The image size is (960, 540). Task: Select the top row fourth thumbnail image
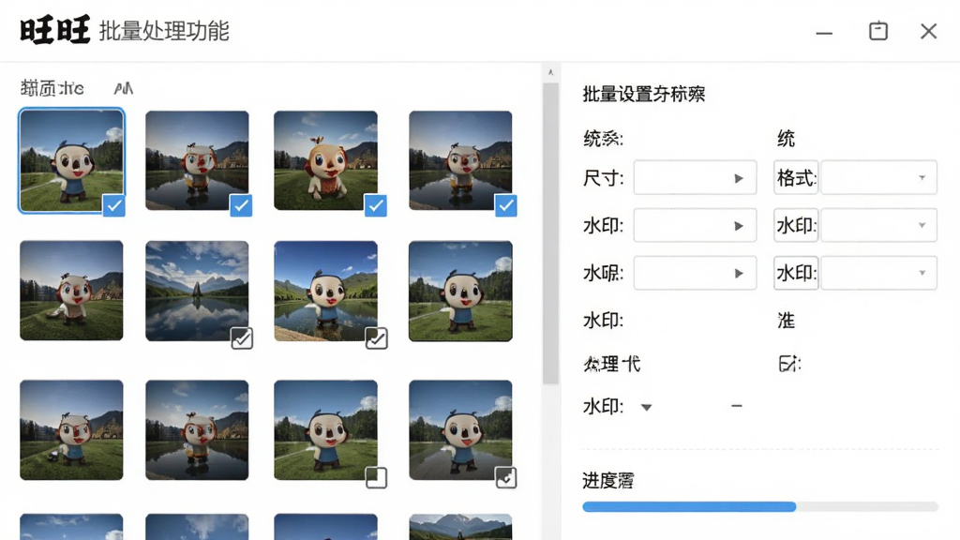pyautogui.click(x=460, y=160)
